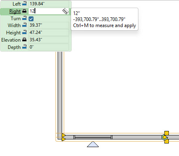This screenshot has width=179, height=156.
Task: Toggle the lock icon beside Turn
Action: (x=24, y=18)
